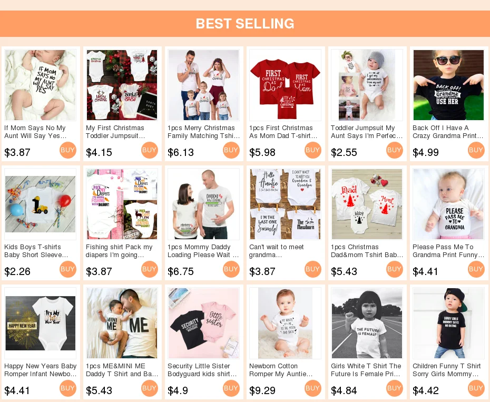Screen dimensions: 490x402
Task: Open the Back Off Grandma black shirt image
Action: 448,85
